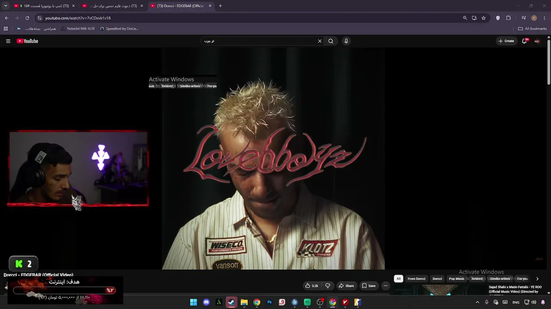Go to the YouTube home logo
This screenshot has width=551, height=309.
point(28,41)
